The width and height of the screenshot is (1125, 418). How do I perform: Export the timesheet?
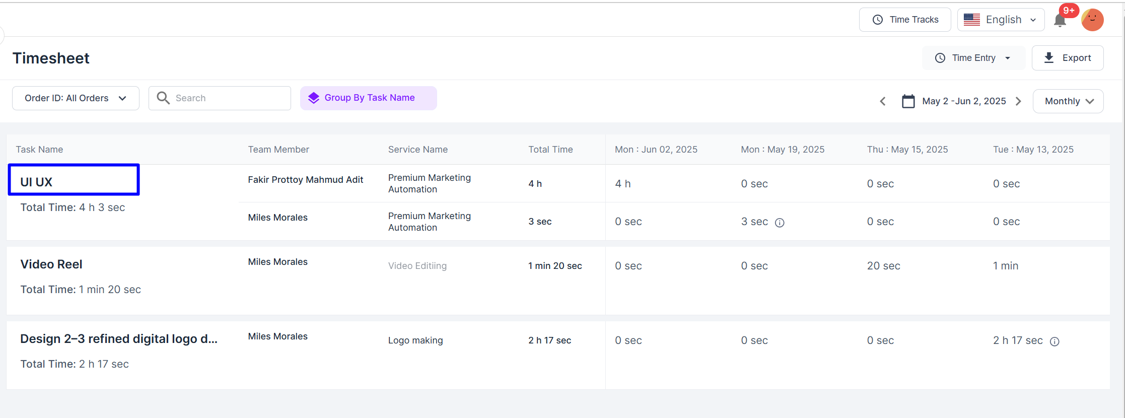(1068, 58)
